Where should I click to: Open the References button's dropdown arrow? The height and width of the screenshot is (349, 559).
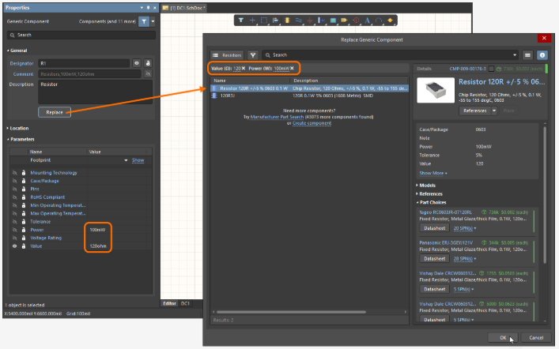click(x=494, y=111)
